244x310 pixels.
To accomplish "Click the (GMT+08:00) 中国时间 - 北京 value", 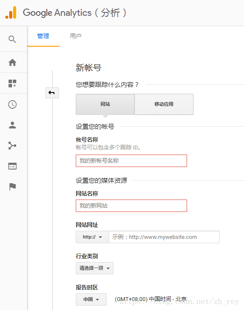I will click(x=151, y=299).
